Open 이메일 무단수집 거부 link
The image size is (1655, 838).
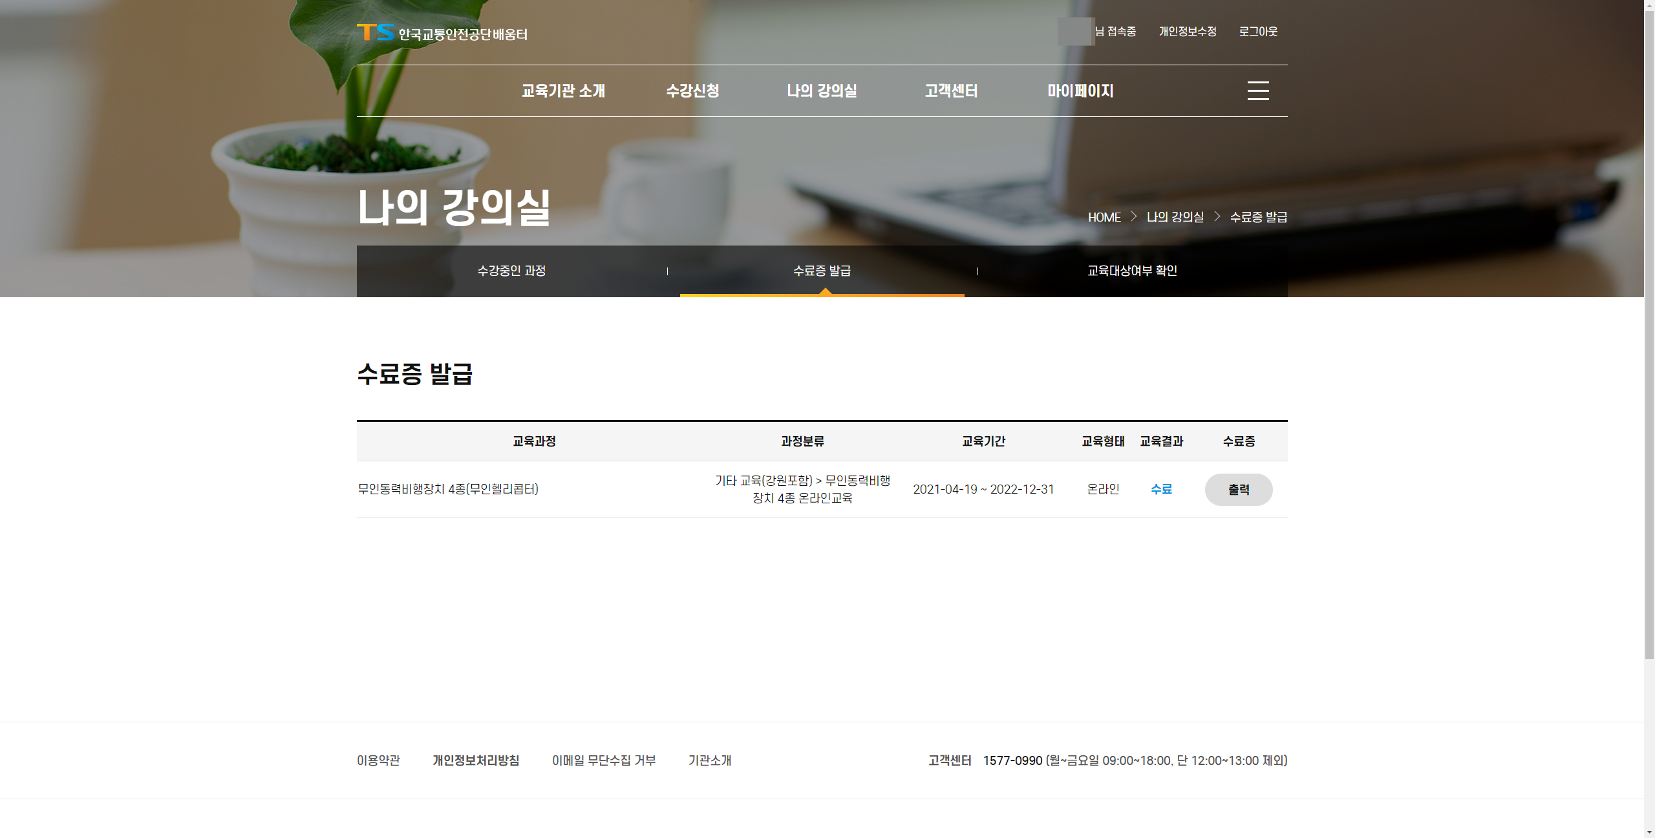[x=604, y=760]
